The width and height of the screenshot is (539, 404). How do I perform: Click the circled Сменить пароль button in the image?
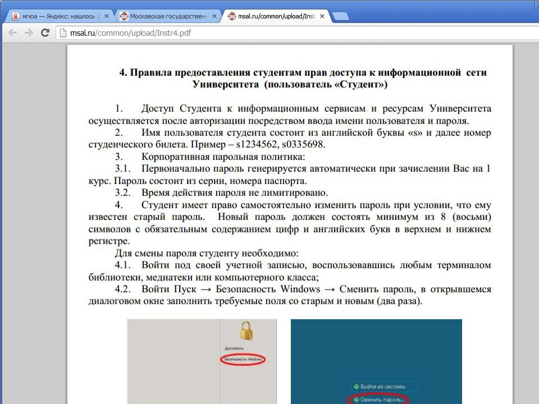(x=378, y=400)
